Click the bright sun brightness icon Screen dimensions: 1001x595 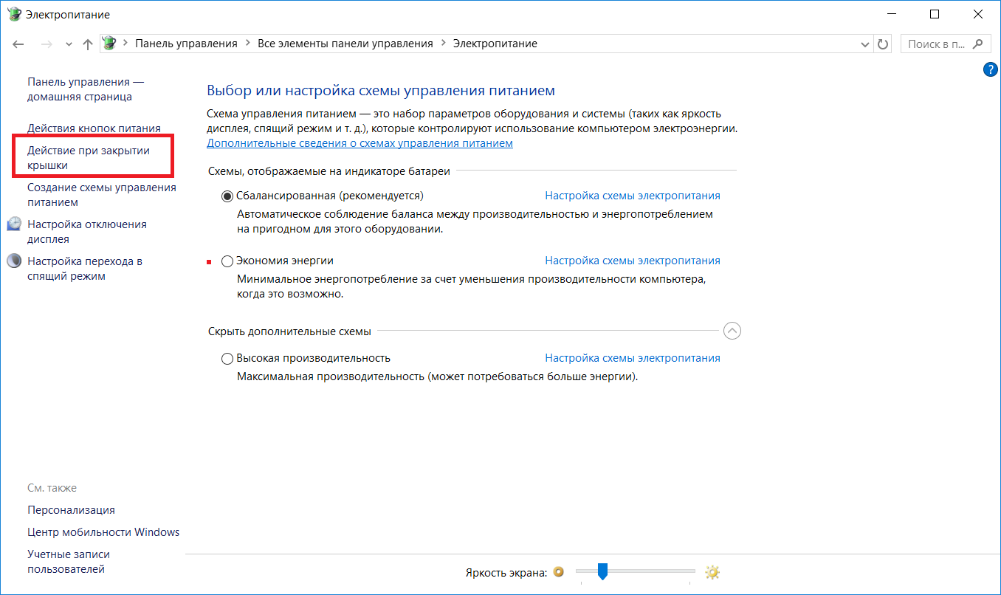712,571
